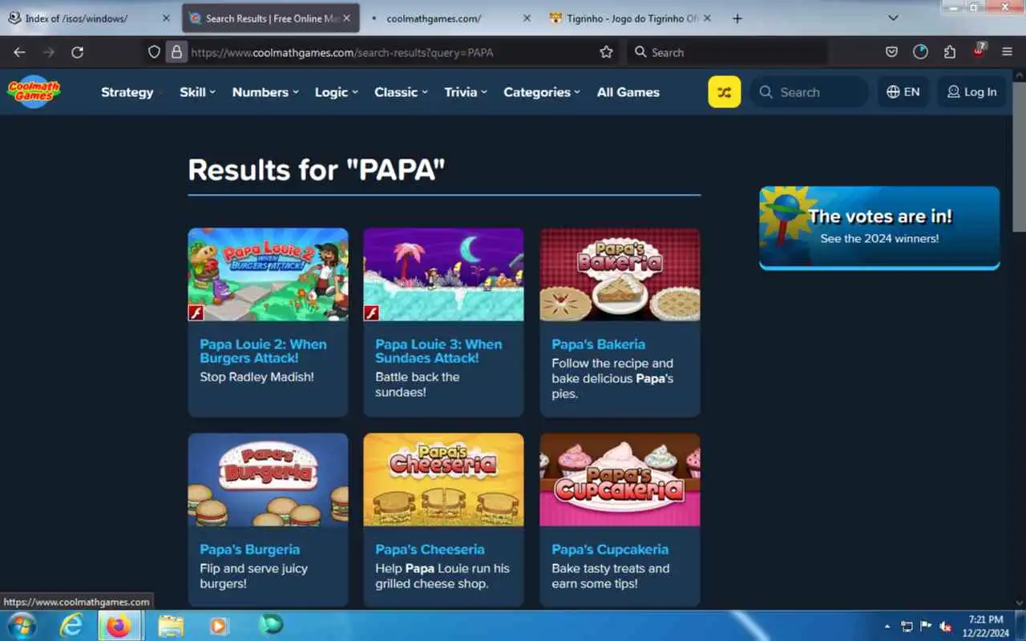Click Papa Louie 3 game thumbnail
The width and height of the screenshot is (1026, 641).
point(443,275)
